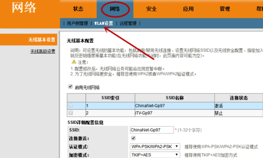The height and width of the screenshot is (158, 263).
Task: Toggle the 连接激活 checkbox
Action: click(x=133, y=138)
